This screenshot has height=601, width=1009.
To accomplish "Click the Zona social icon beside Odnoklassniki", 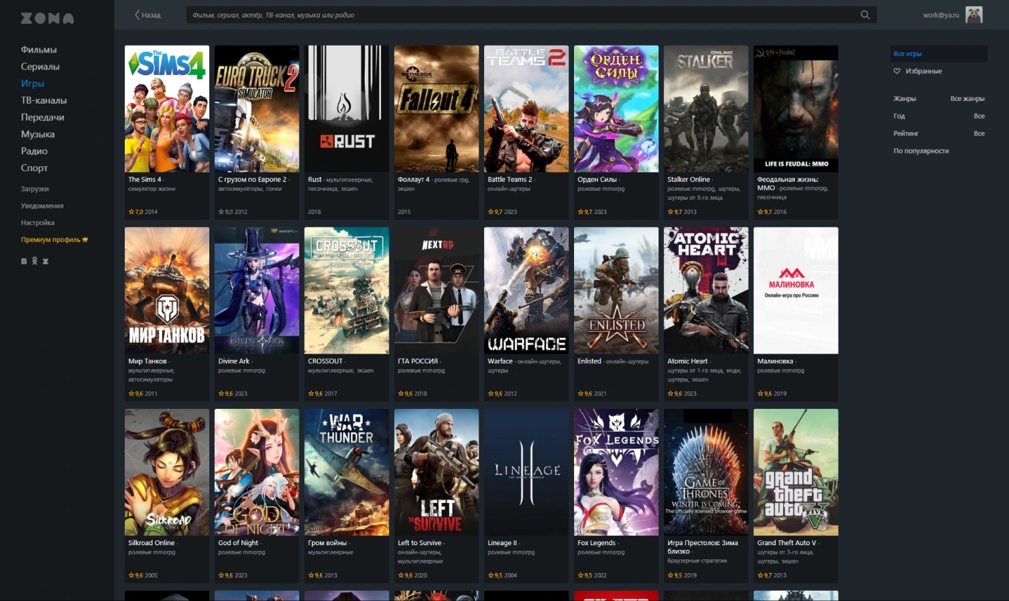I will click(46, 261).
